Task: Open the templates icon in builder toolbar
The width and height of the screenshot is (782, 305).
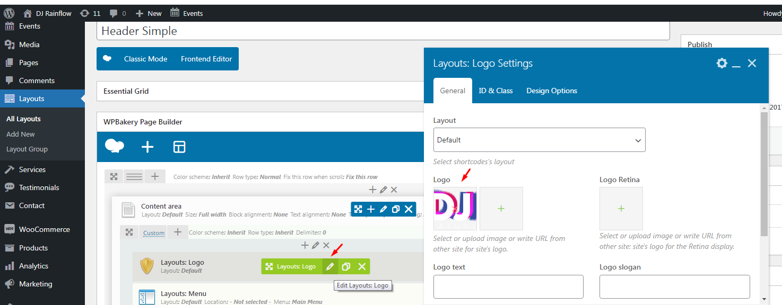Action: [179, 147]
